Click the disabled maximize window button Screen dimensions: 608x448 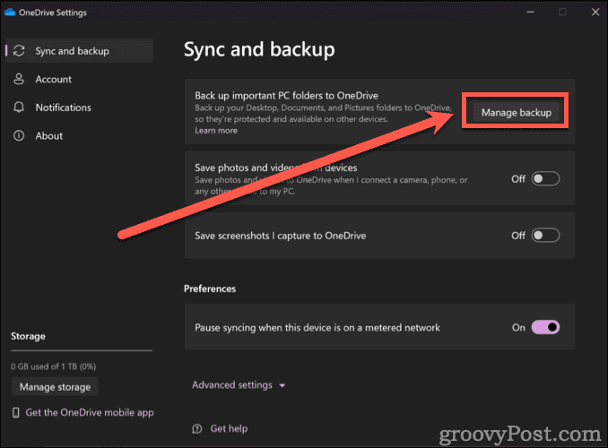click(x=562, y=12)
